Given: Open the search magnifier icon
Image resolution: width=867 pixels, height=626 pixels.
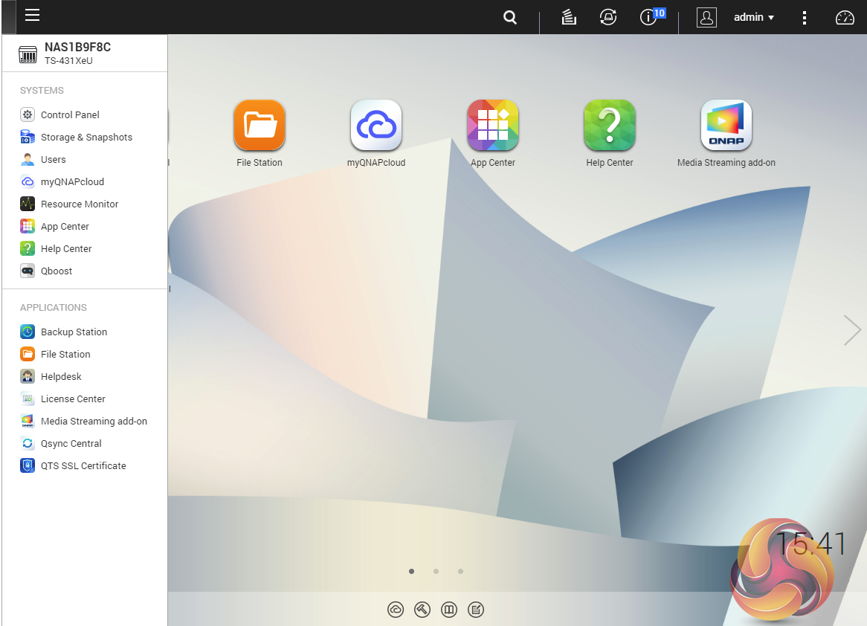Looking at the screenshot, I should click(510, 17).
